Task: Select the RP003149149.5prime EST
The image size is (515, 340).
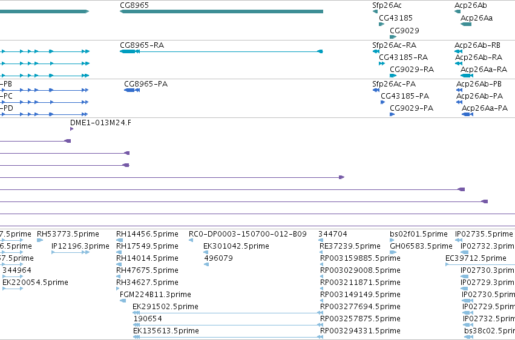Action: coord(321,301)
